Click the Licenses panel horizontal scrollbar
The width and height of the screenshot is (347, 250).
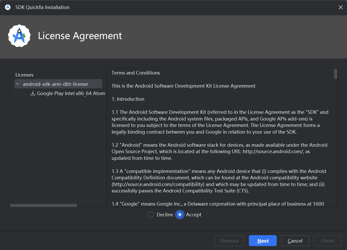(43, 206)
